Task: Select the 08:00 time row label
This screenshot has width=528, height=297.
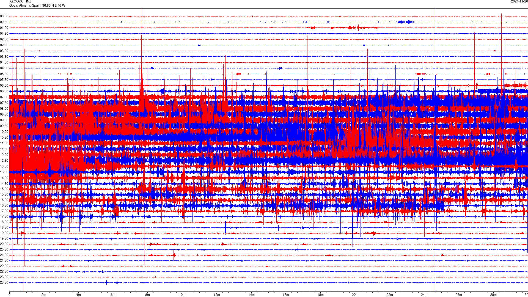Action: [x=4, y=109]
